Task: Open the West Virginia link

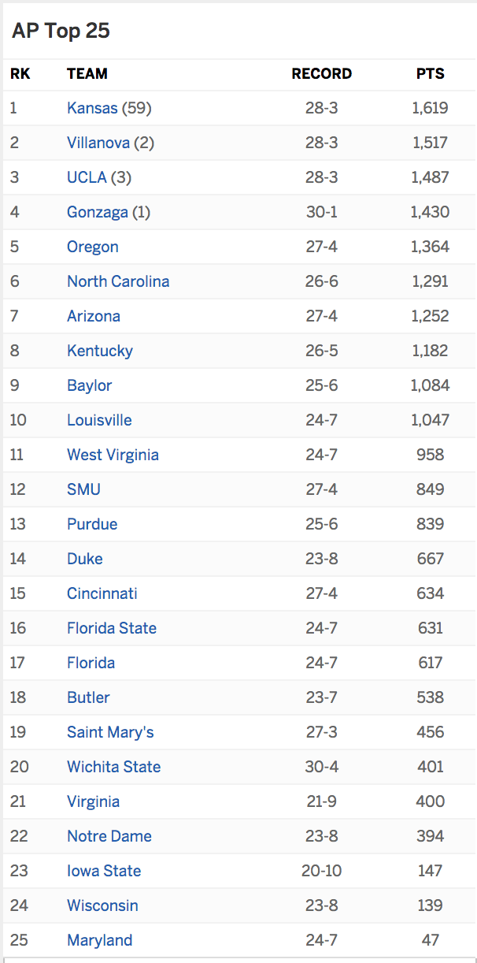Action: pyautogui.click(x=113, y=455)
